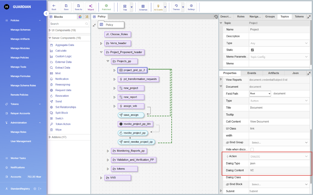Click the Back arrow button
This screenshot has height=195, width=313.
(54, 7)
